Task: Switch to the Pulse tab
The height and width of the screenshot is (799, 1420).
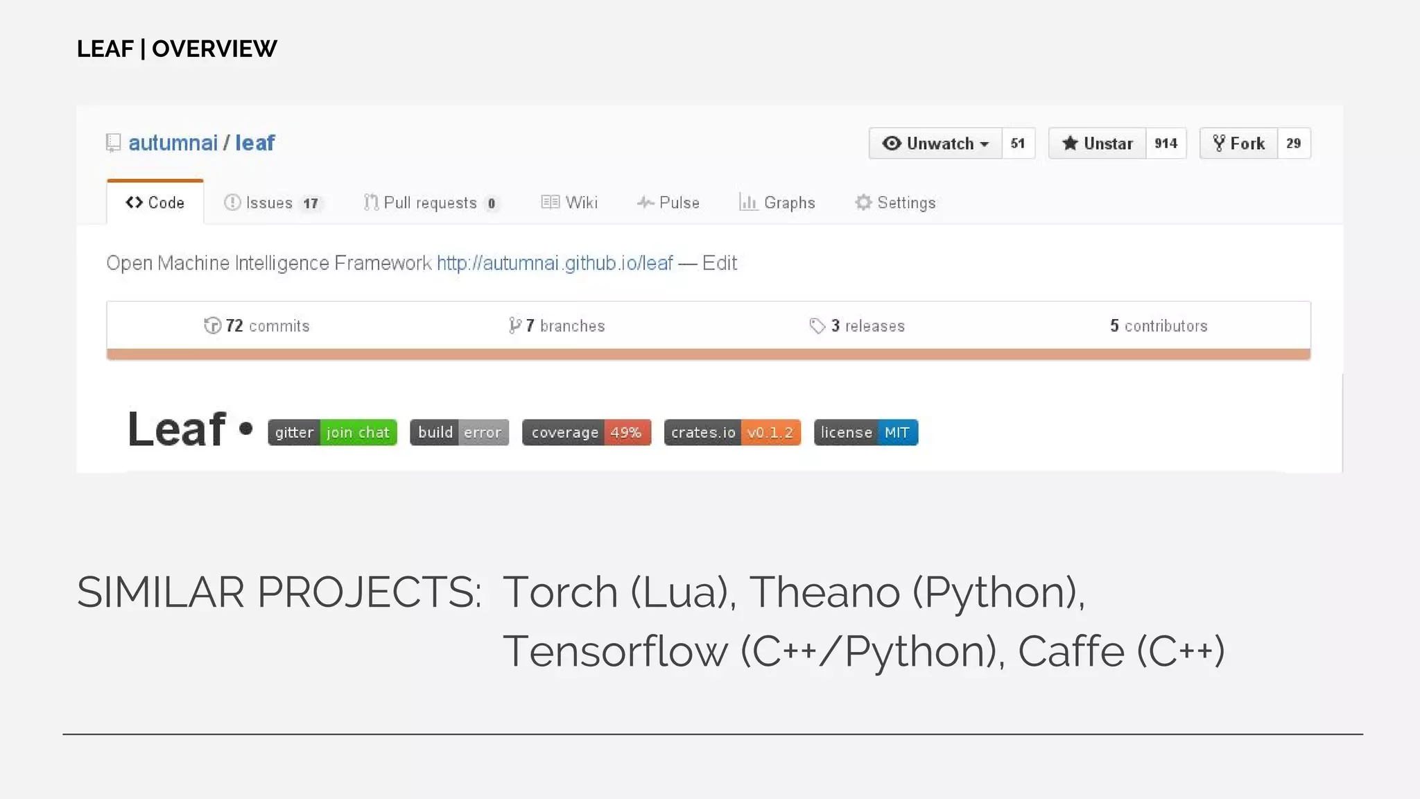Action: 668,203
